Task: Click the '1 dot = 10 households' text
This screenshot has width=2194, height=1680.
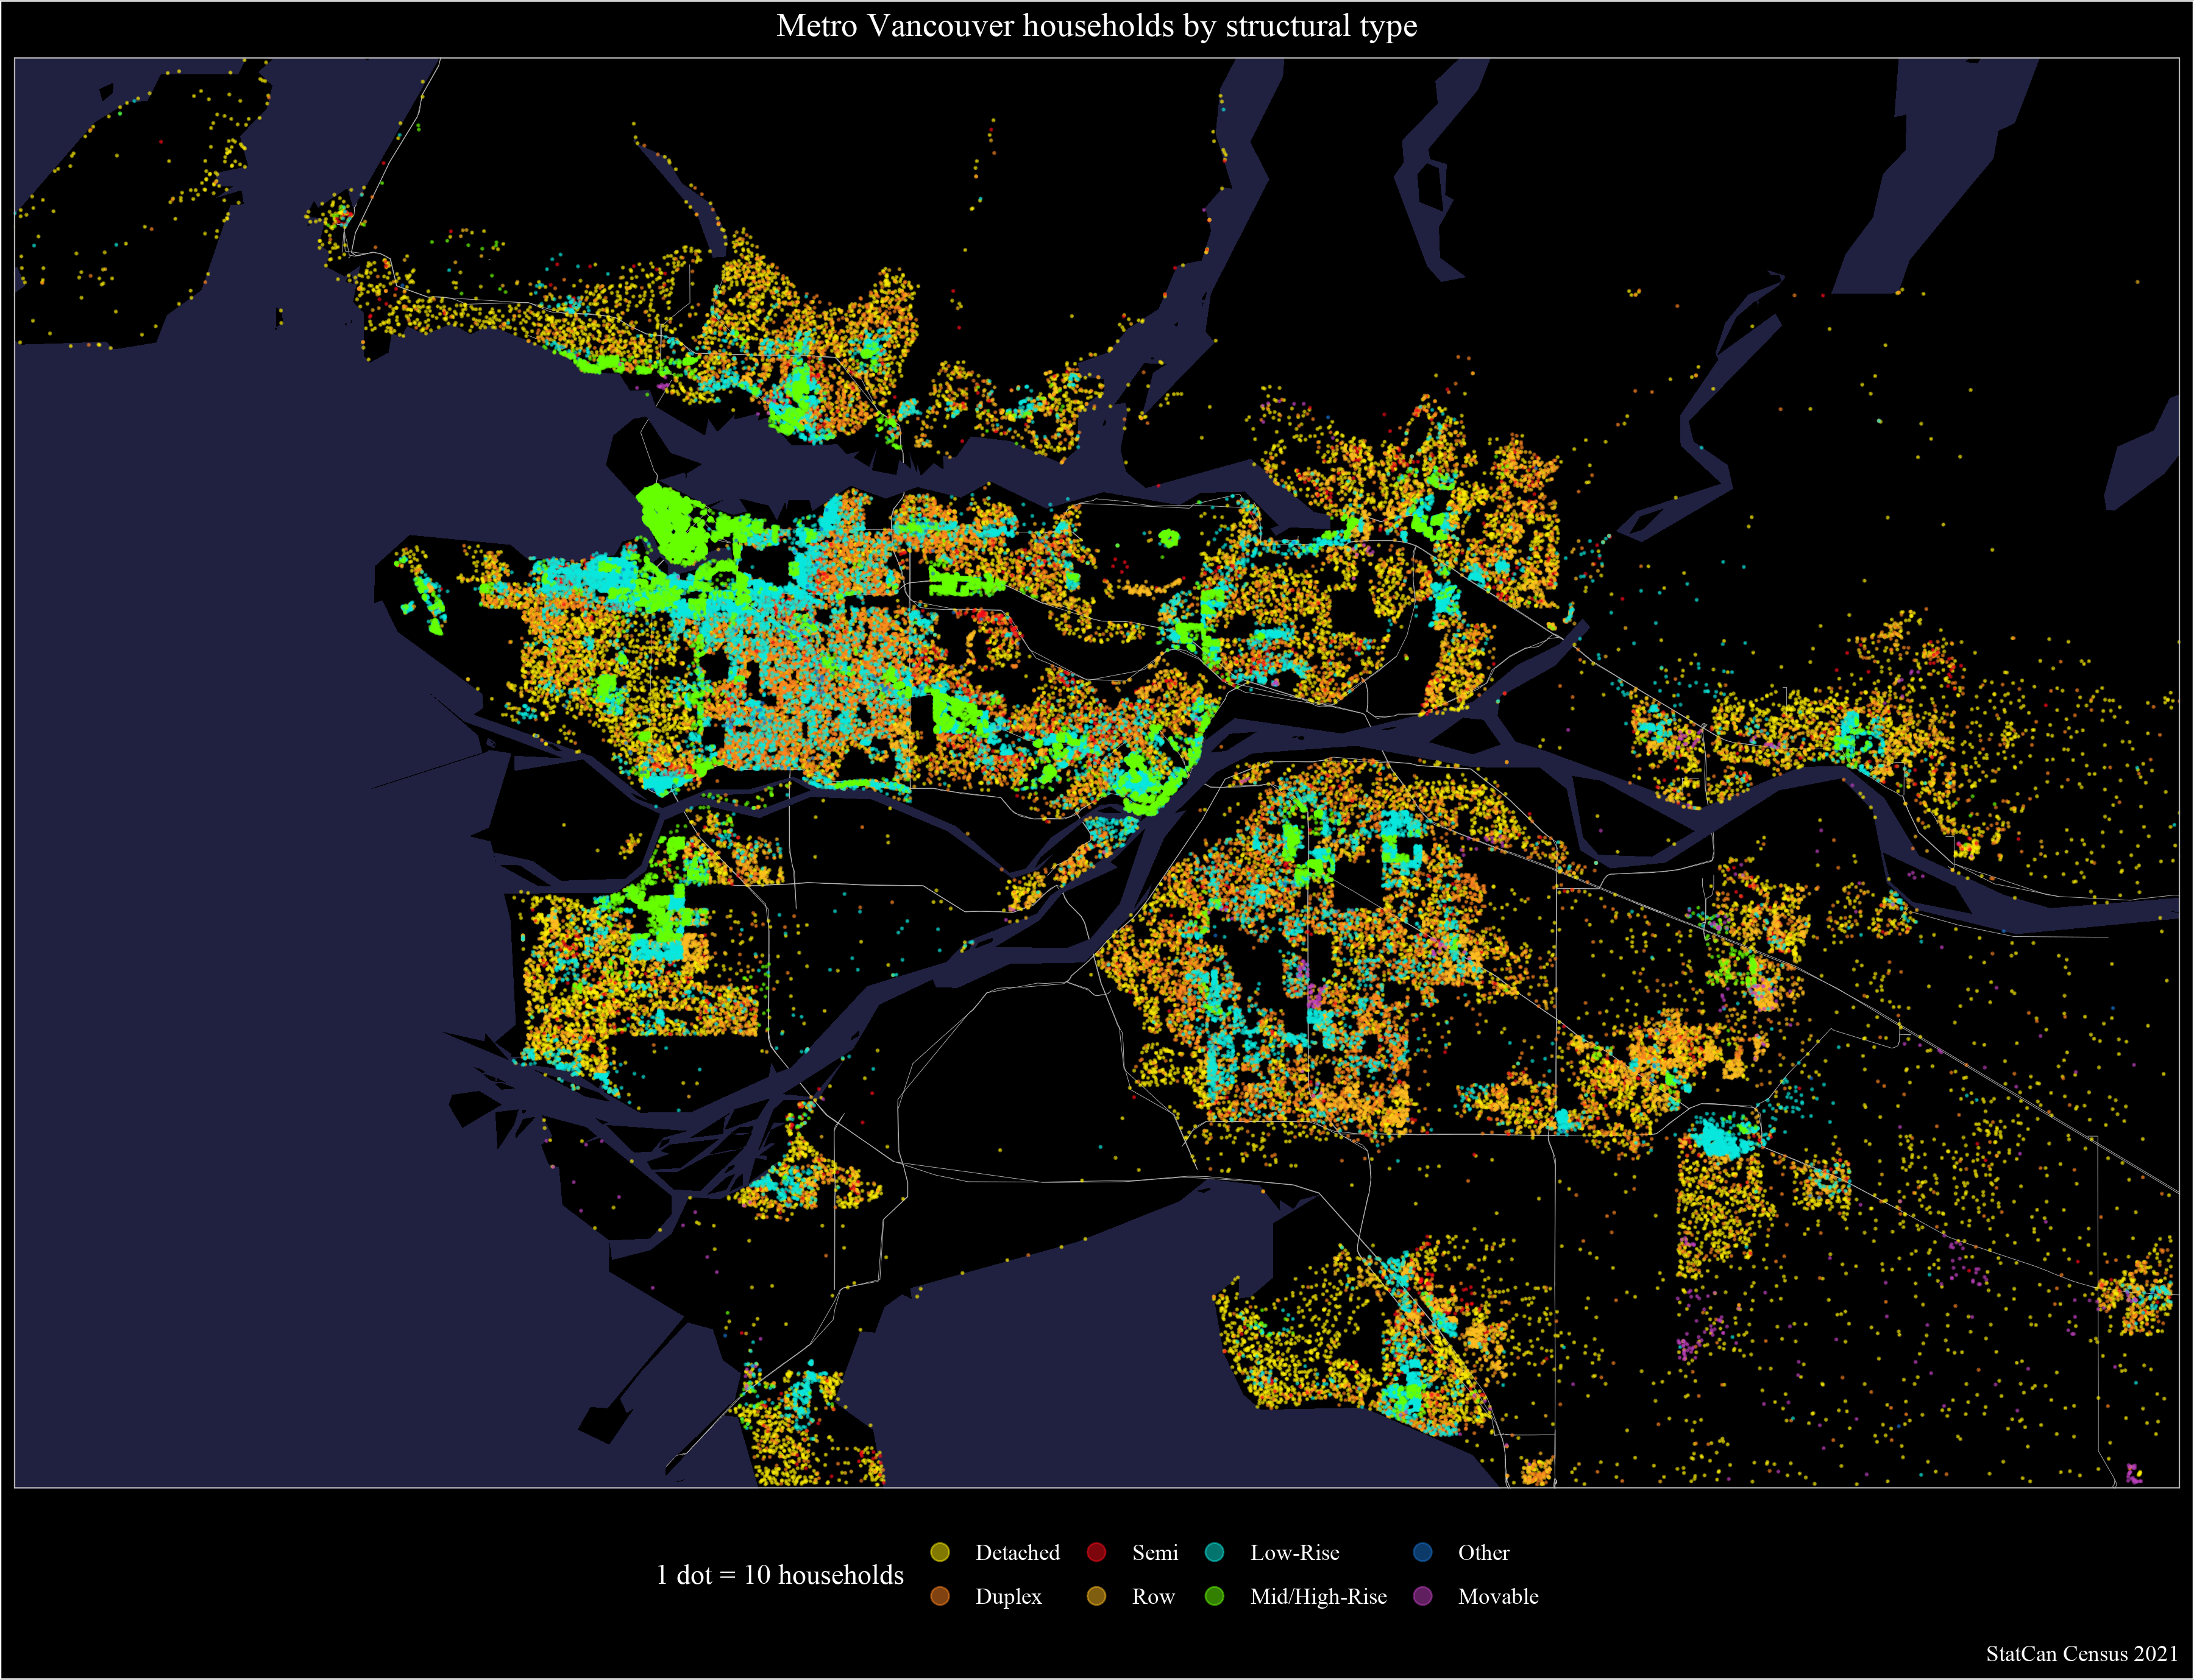Action: pyautogui.click(x=780, y=1575)
